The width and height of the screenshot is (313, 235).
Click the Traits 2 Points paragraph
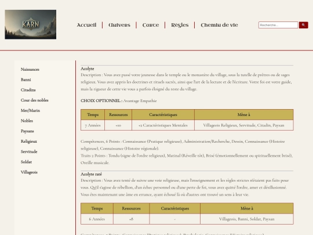187,159
